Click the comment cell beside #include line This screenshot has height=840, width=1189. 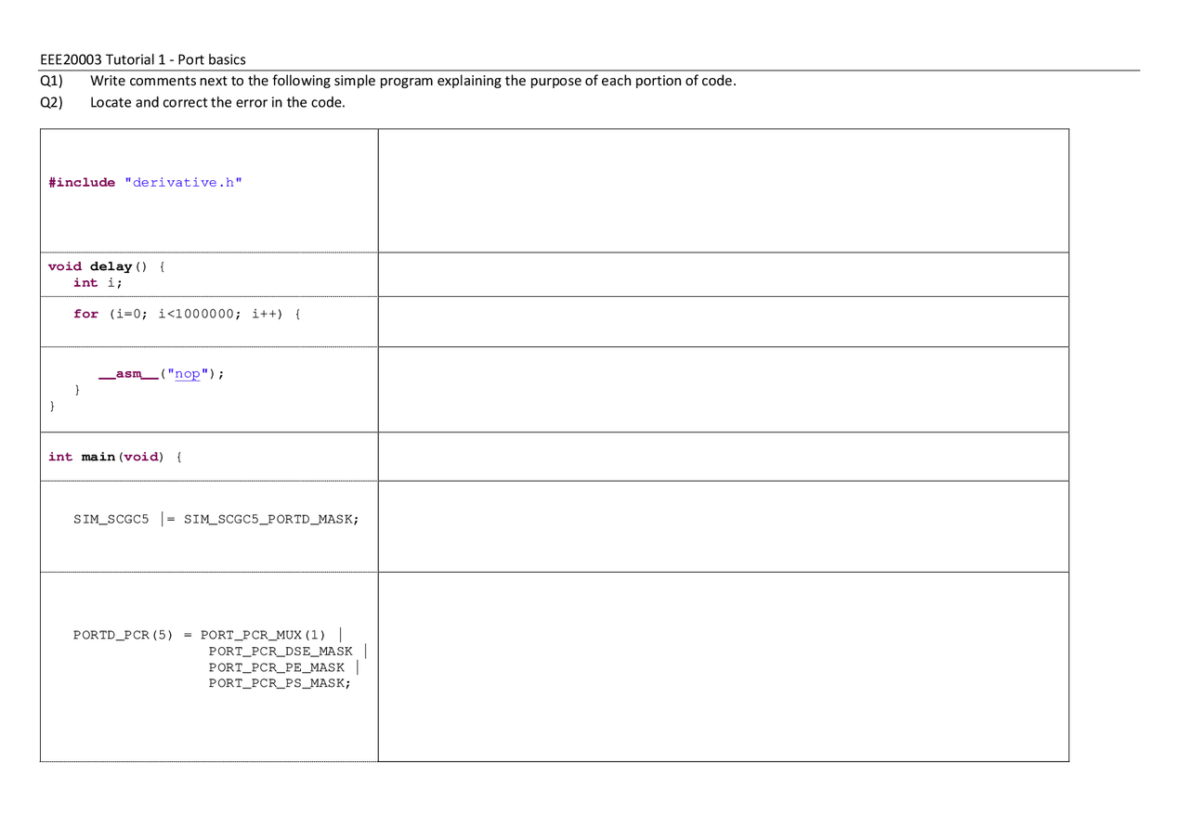click(x=723, y=190)
